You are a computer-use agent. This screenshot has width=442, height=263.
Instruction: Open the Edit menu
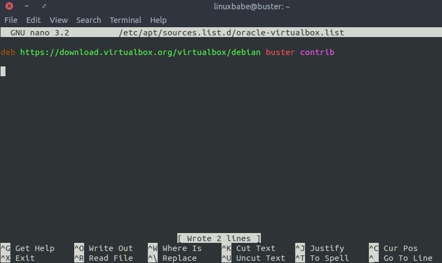[33, 20]
